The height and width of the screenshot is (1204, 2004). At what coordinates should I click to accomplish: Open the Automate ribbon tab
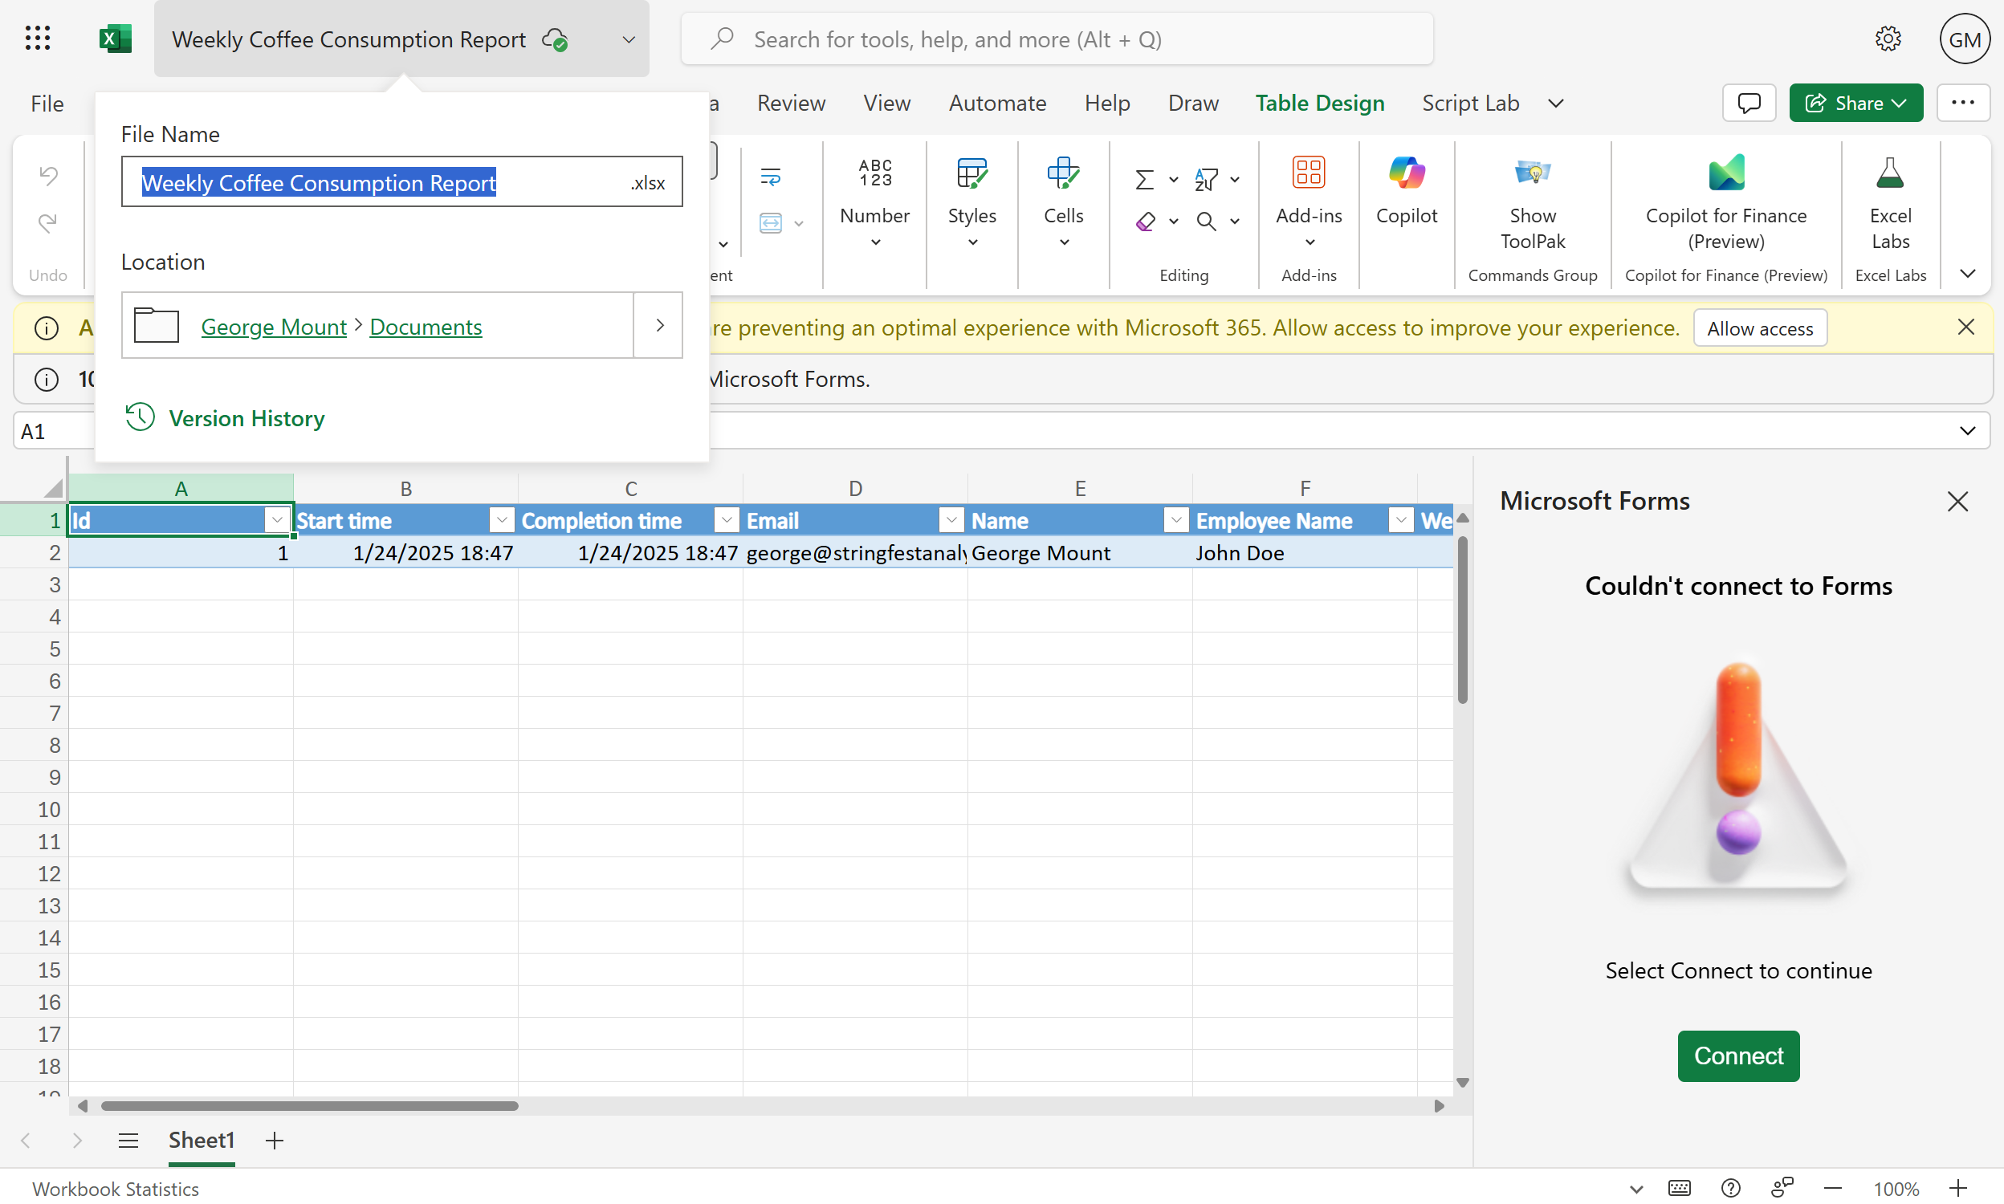pyautogui.click(x=997, y=103)
